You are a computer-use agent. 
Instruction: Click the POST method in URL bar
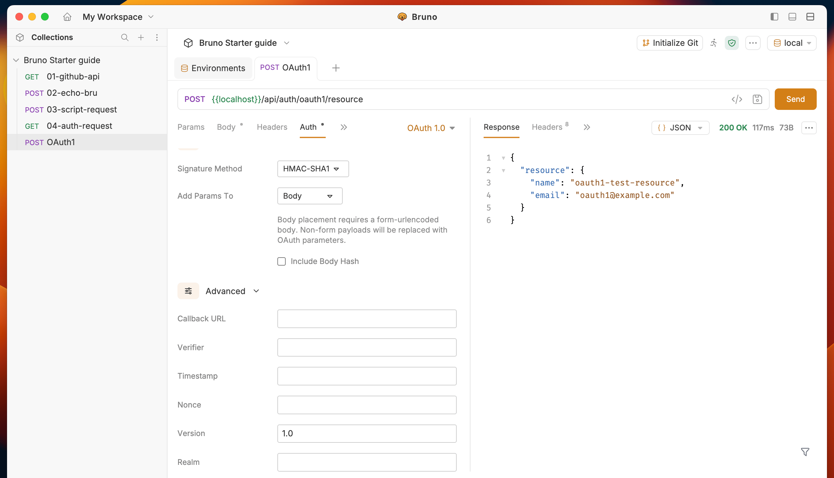point(194,99)
